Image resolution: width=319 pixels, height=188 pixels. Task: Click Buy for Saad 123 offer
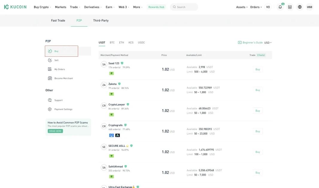click(x=258, y=69)
